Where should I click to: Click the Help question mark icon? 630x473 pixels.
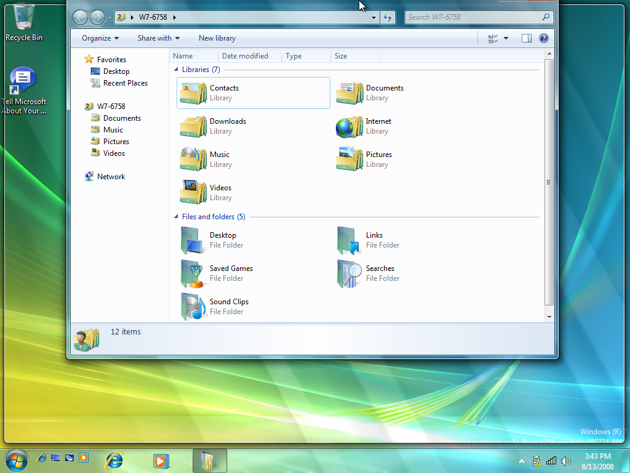[543, 38]
